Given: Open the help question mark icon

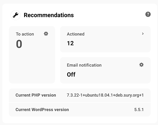Looking at the screenshot, I should click(148, 14).
